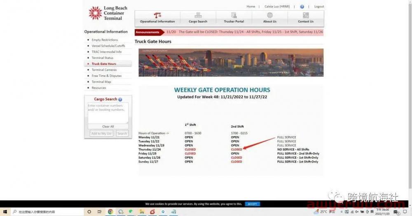Open the Caixia Luo (HRNR) account link

(x=277, y=7)
